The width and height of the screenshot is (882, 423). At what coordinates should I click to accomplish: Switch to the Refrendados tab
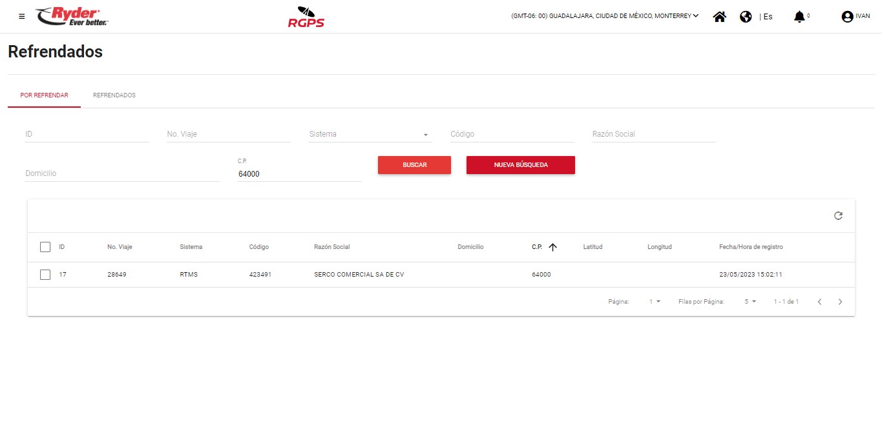[114, 95]
